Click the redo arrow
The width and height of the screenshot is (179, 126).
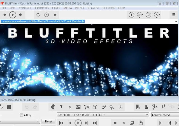pos(35,107)
